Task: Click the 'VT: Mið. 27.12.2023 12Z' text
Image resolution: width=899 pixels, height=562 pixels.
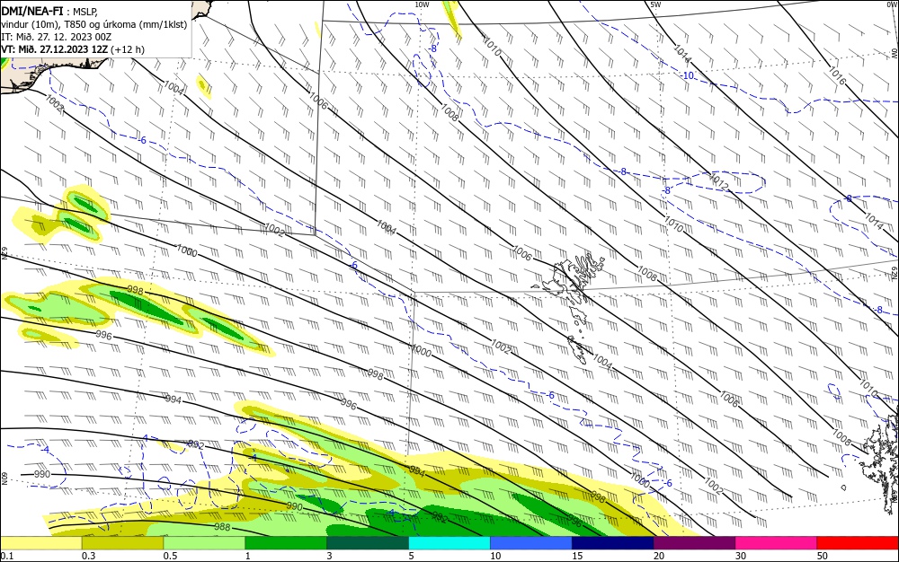Action: [54, 49]
